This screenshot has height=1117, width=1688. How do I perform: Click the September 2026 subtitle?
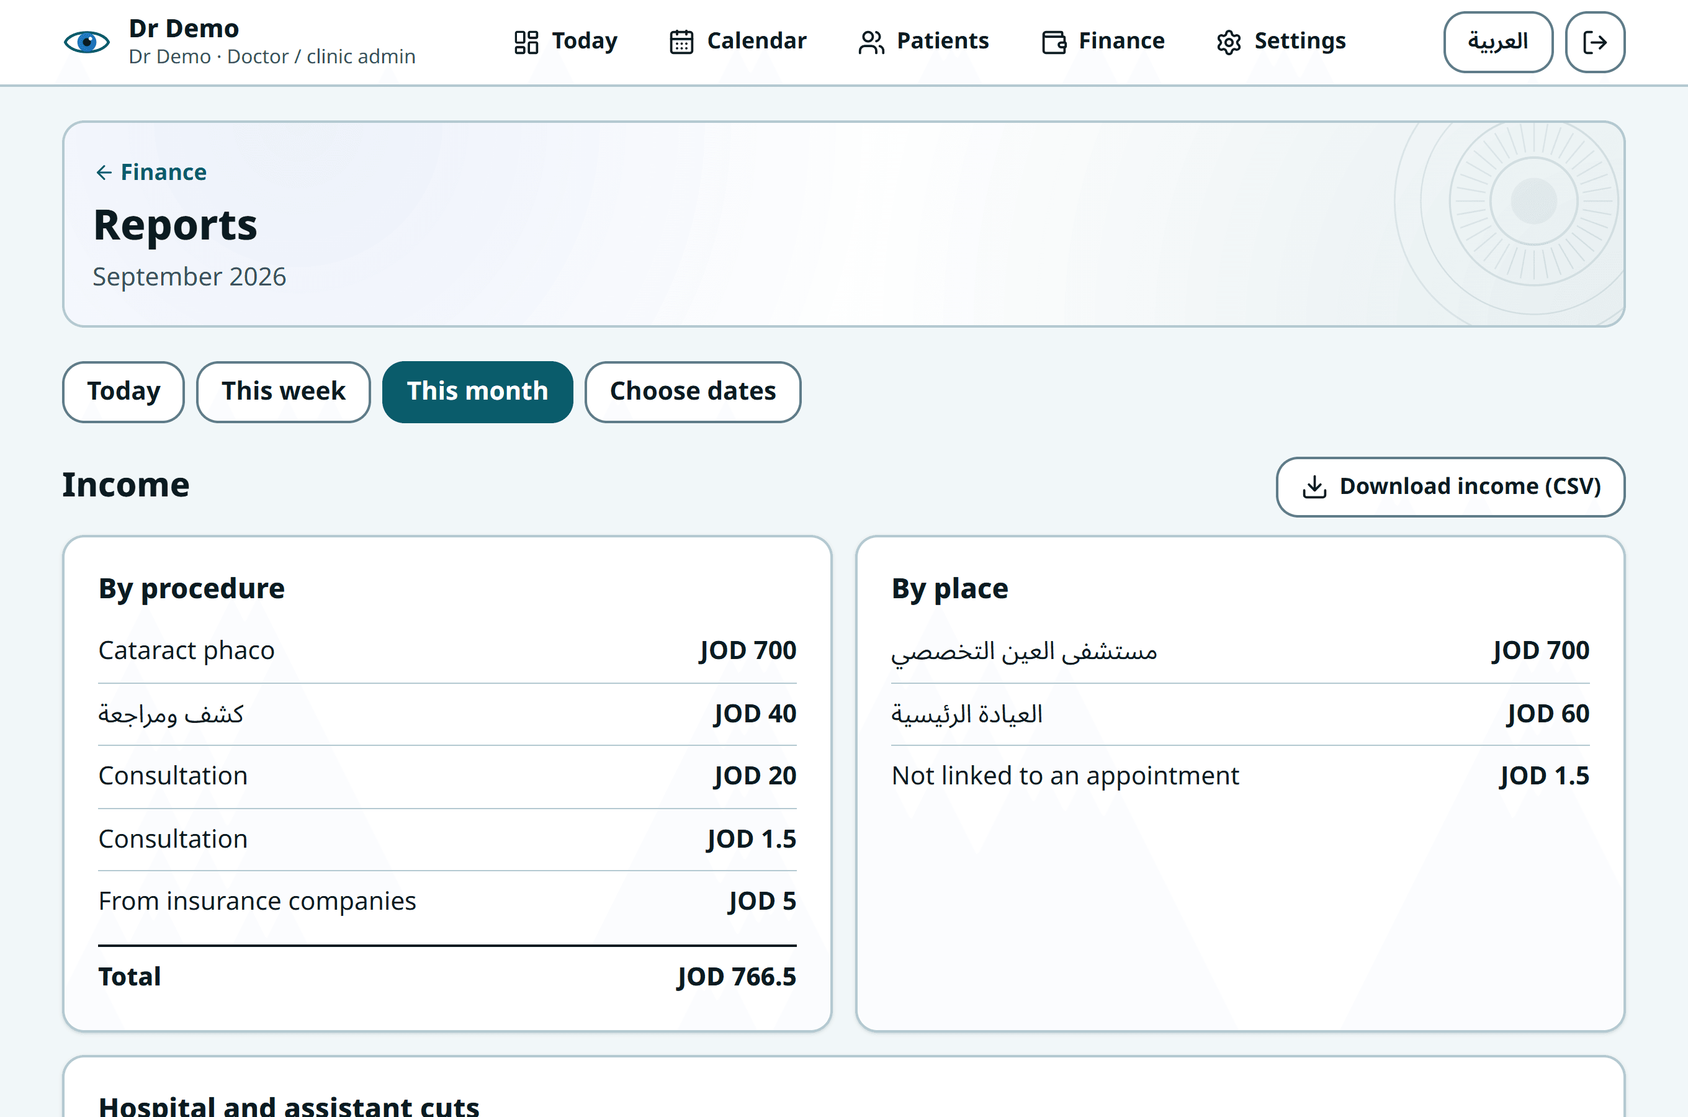189,276
